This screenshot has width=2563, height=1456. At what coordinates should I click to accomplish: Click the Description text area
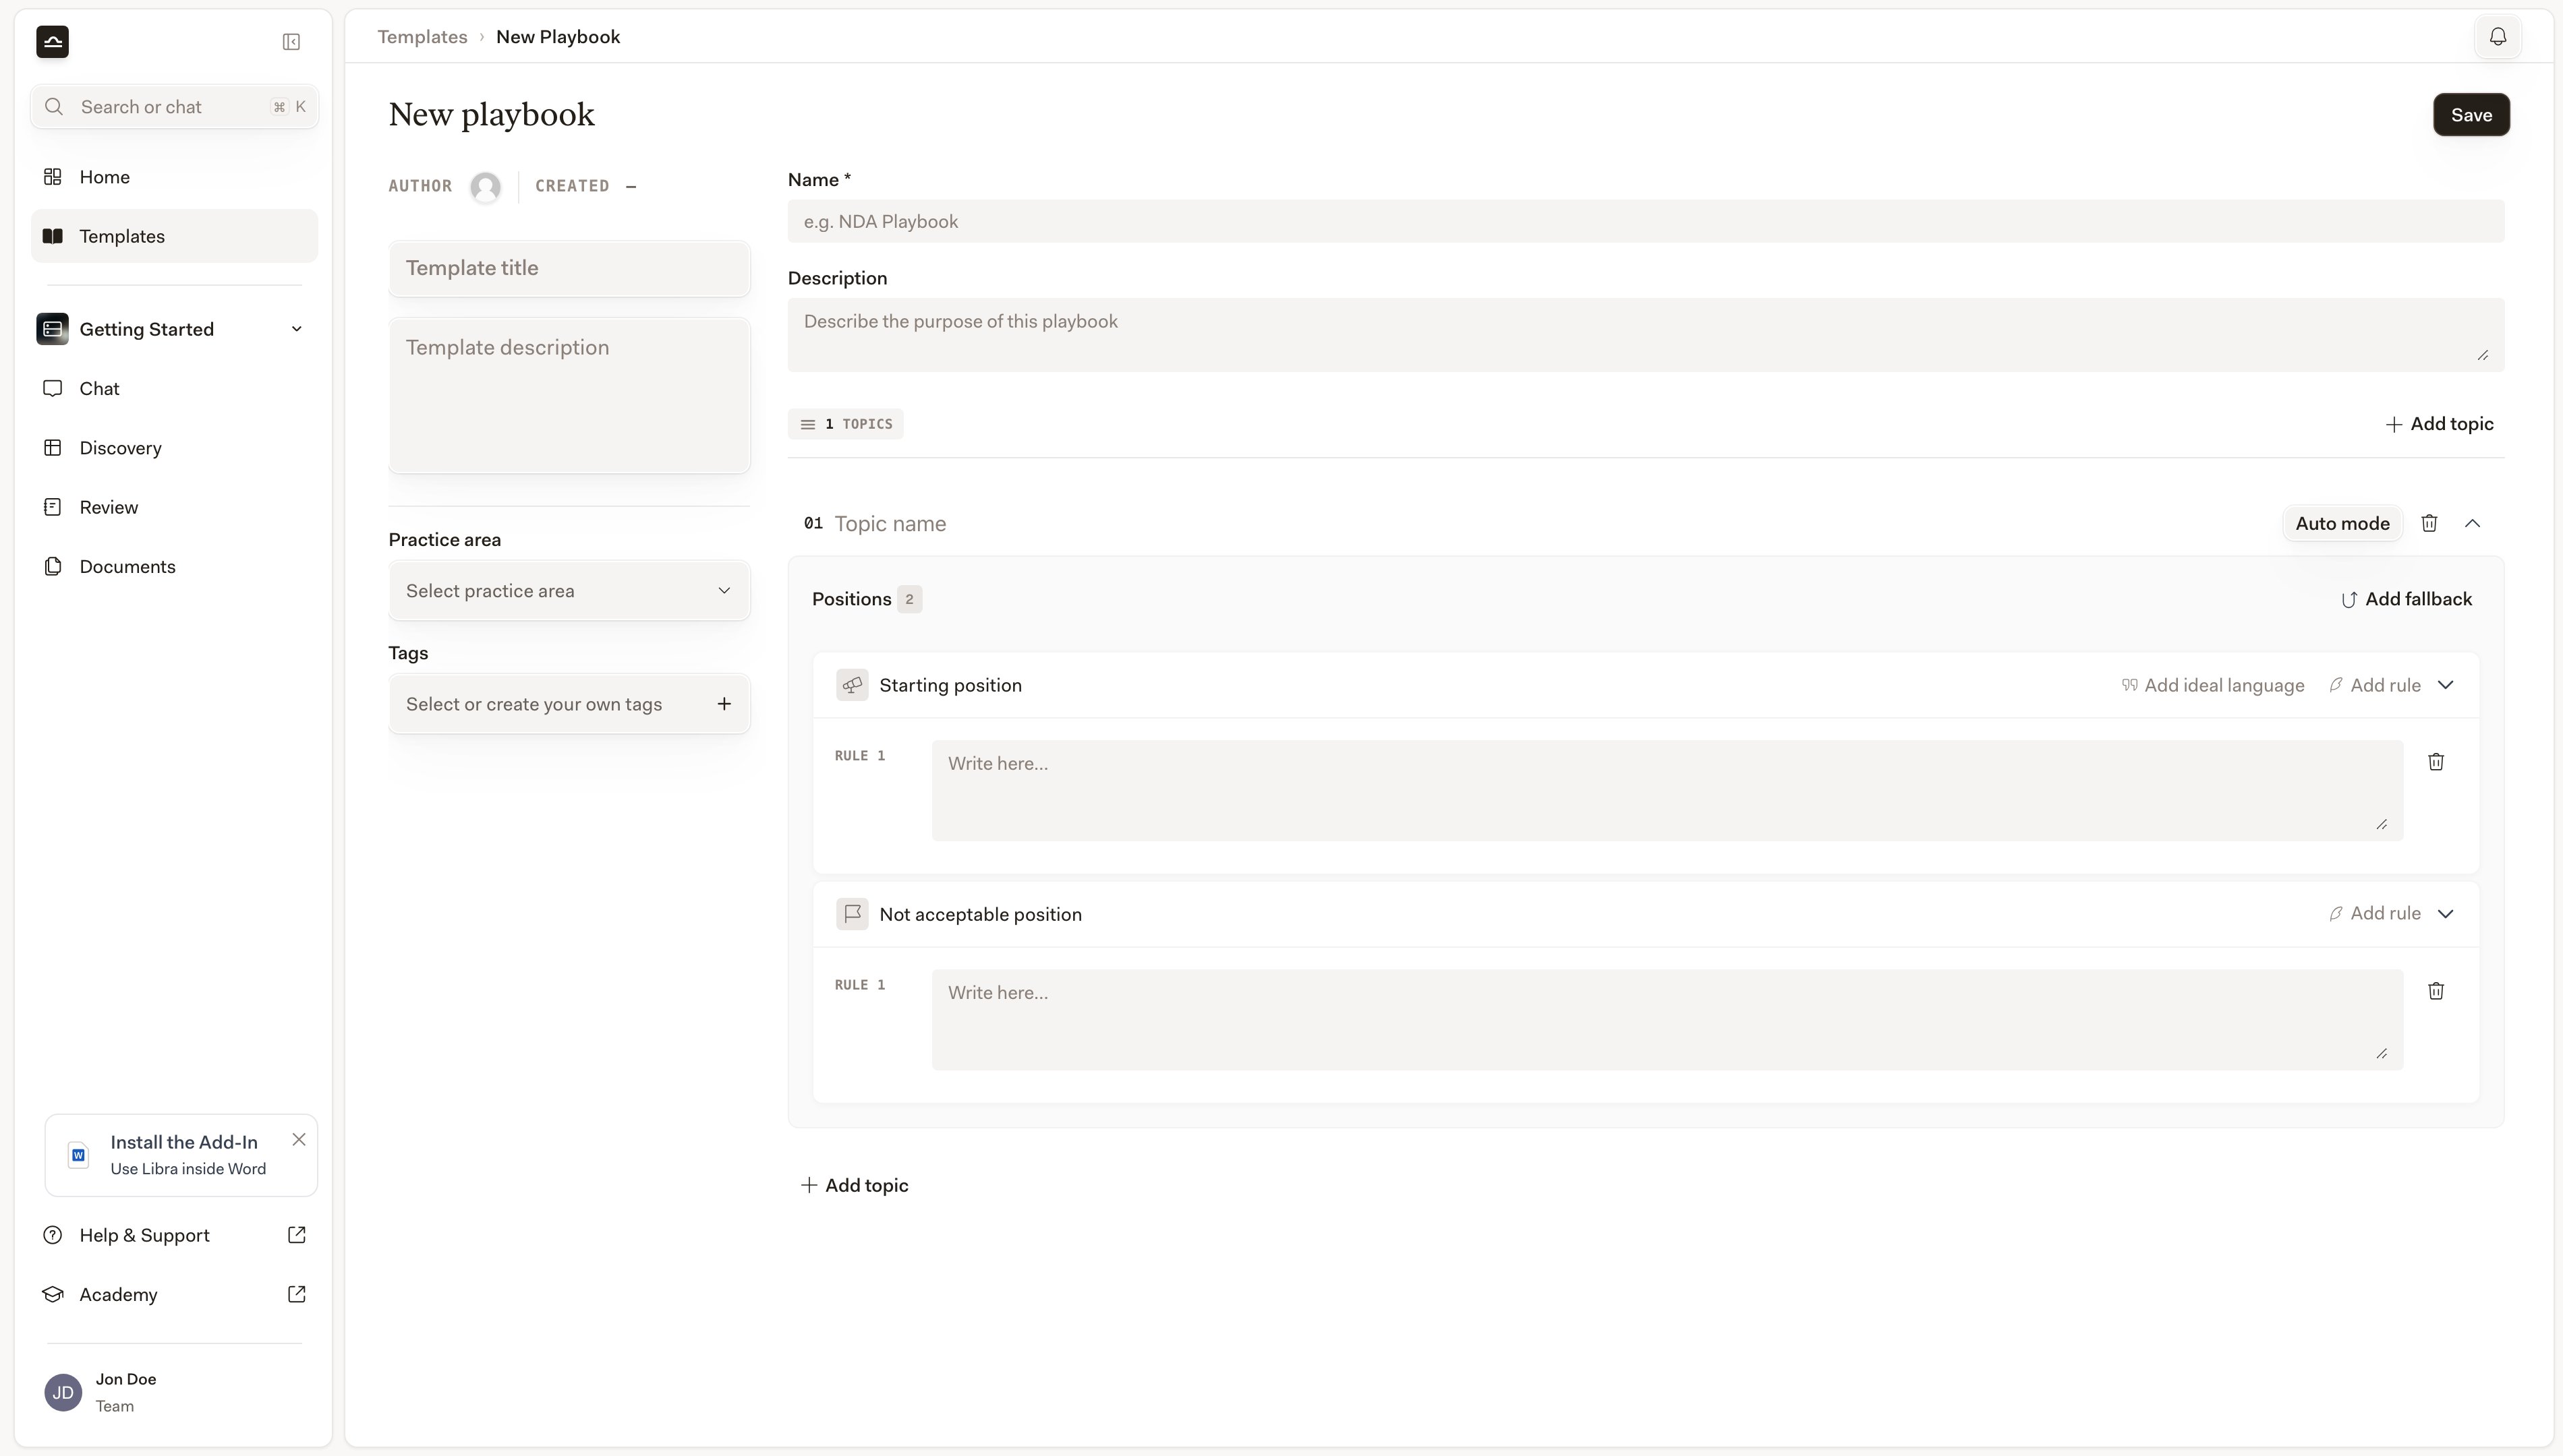pos(1646,335)
